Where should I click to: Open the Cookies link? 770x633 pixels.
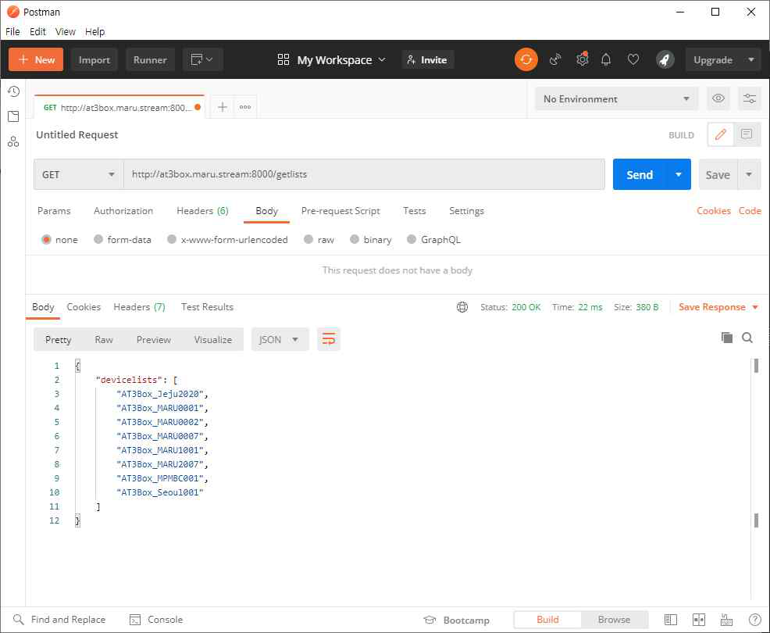click(x=714, y=211)
